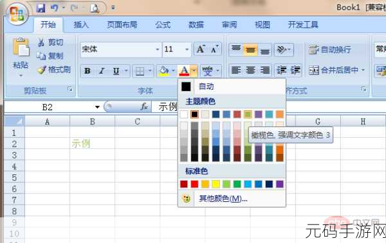386x243 pixels.
Task: Toggle bottom vertical alignment
Action: click(x=264, y=49)
